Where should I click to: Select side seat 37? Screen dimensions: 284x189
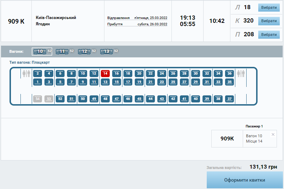[229, 99]
